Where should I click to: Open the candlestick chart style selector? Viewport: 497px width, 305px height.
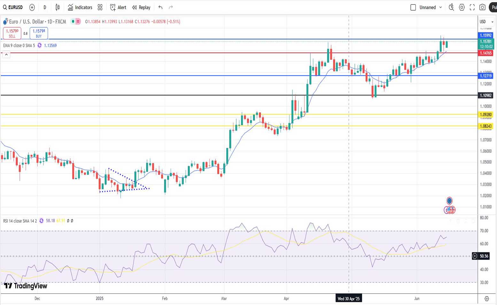pyautogui.click(x=58, y=7)
